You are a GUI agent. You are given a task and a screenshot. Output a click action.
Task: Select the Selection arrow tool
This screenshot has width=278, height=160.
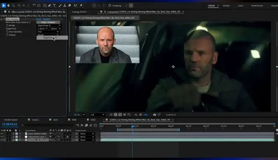click(x=4, y=6)
